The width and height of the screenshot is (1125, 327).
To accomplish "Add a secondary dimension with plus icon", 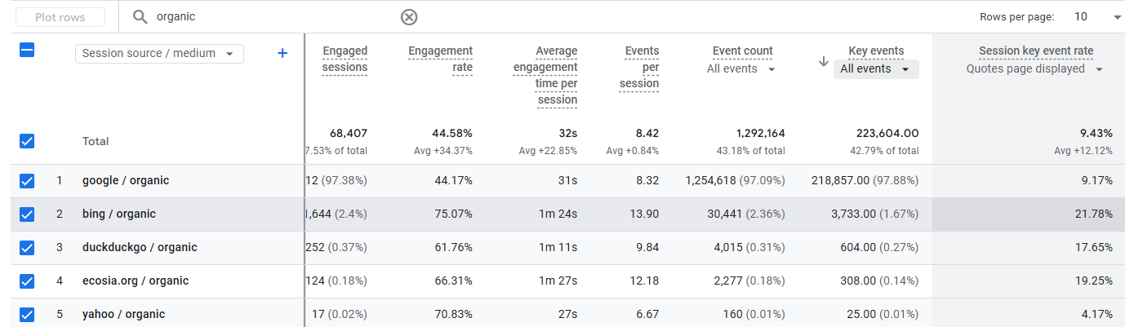I will point(282,53).
